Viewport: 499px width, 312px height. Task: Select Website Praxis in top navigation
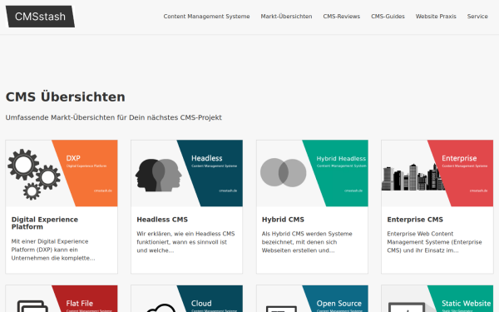(436, 17)
